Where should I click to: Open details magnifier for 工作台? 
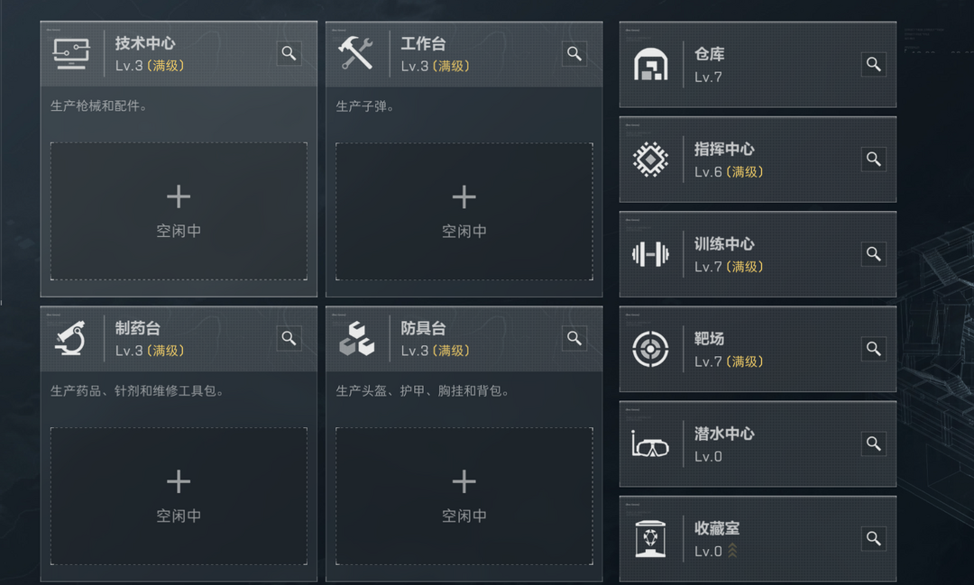574,53
